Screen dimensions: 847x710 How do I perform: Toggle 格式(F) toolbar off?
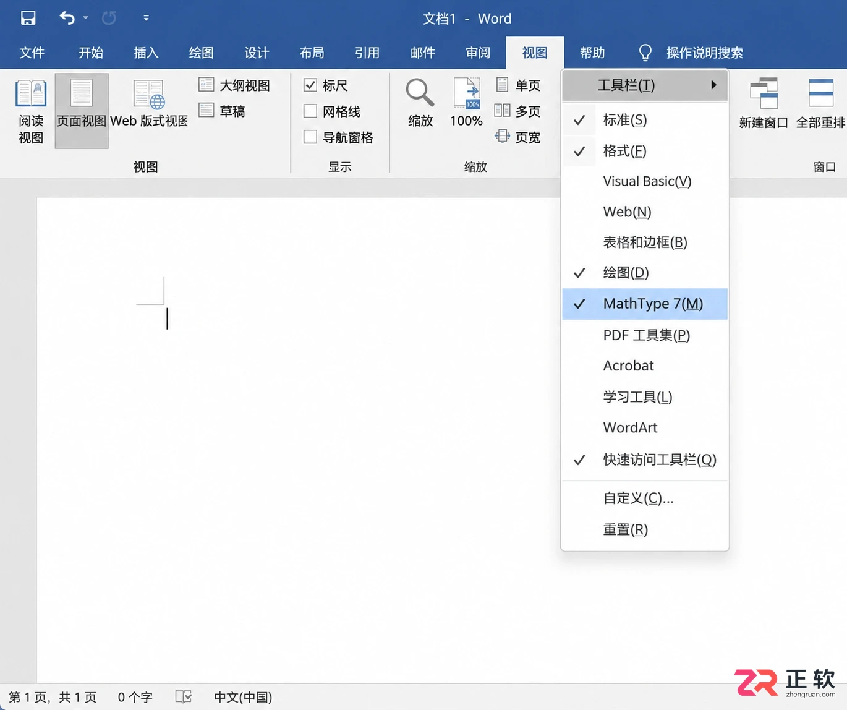tap(645, 151)
